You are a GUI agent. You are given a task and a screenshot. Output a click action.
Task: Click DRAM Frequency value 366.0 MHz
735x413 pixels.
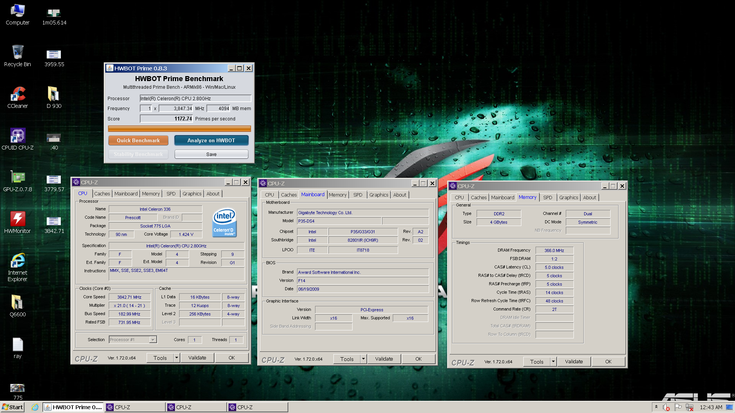(x=554, y=250)
